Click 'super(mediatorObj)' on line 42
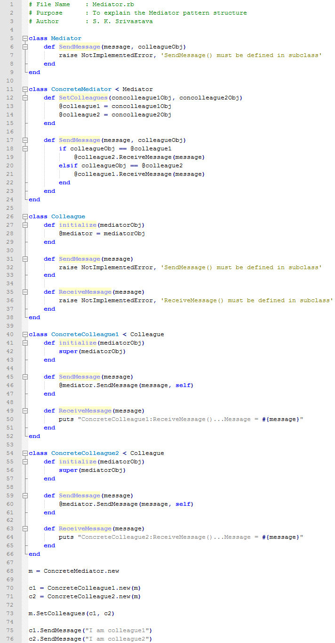The height and width of the screenshot is (643, 335). point(92,351)
